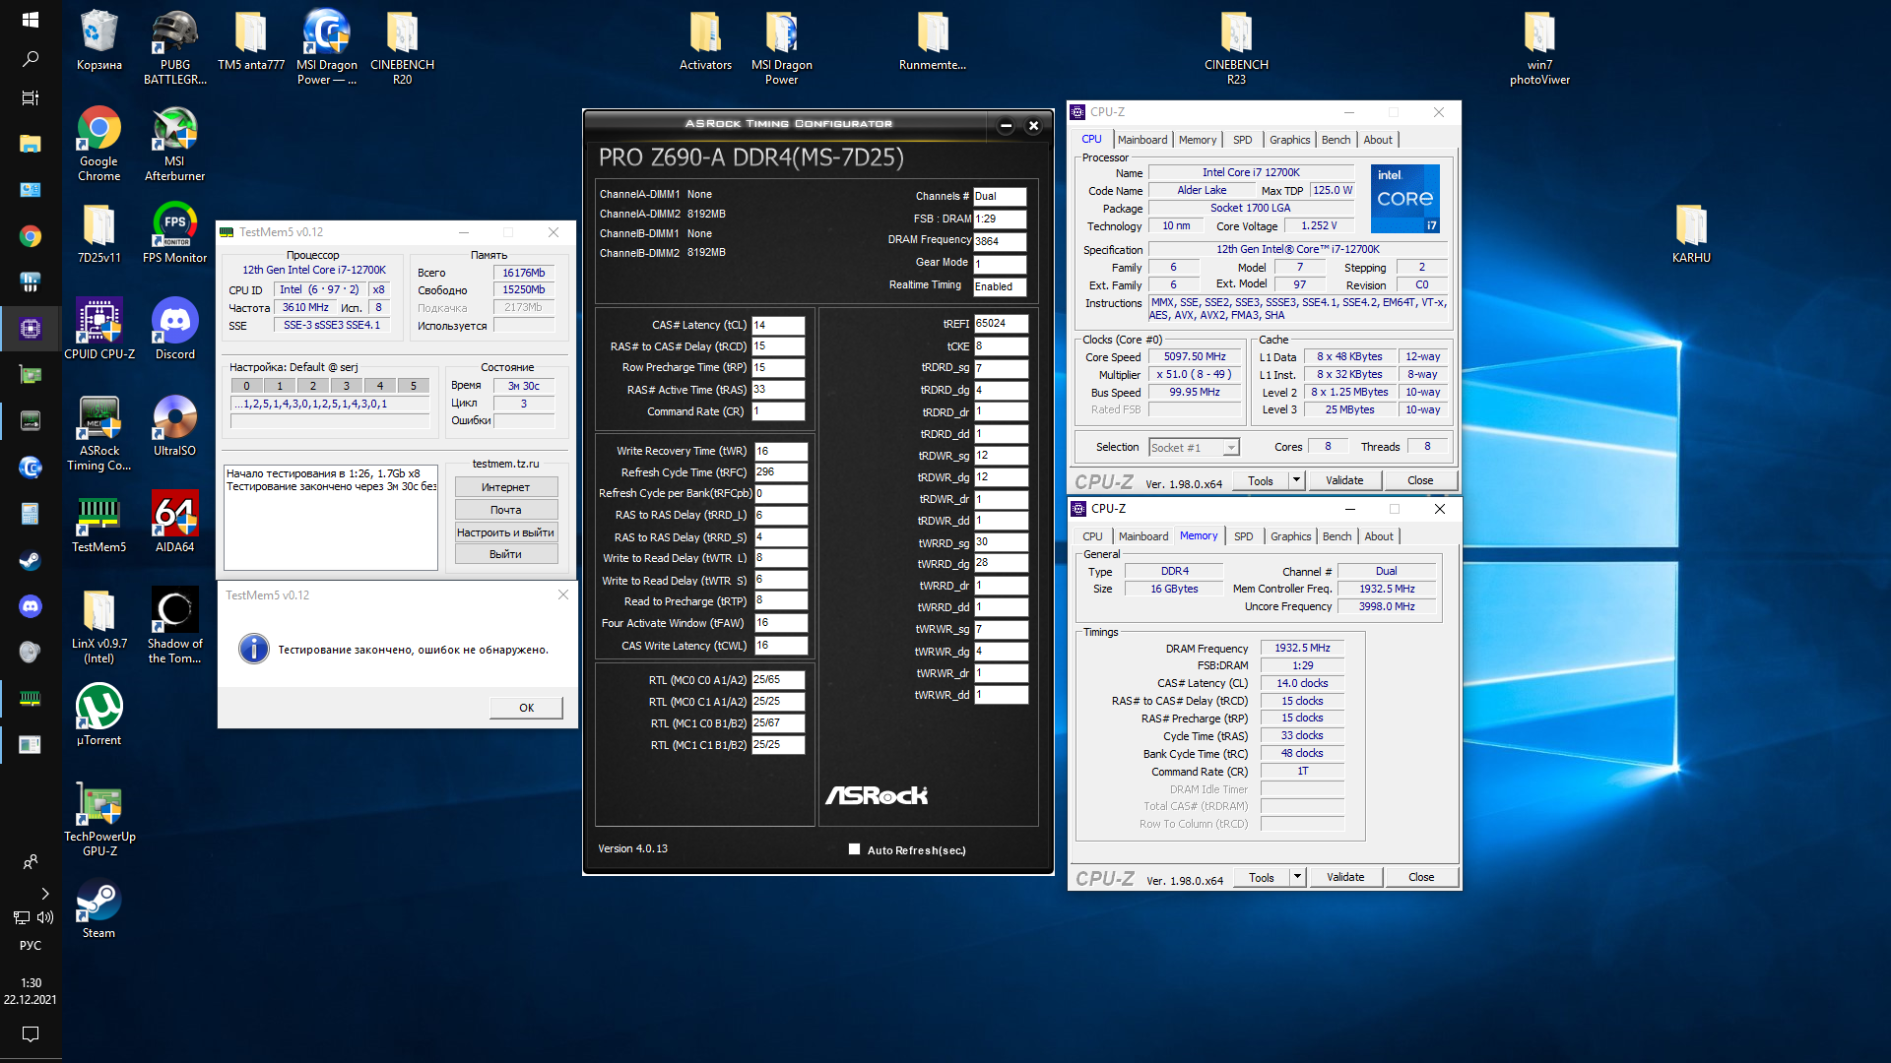Enable the Auto Refresh checkbox
This screenshot has width=1891, height=1063.
click(854, 849)
